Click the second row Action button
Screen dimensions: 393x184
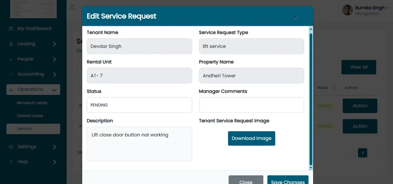click(x=360, y=126)
